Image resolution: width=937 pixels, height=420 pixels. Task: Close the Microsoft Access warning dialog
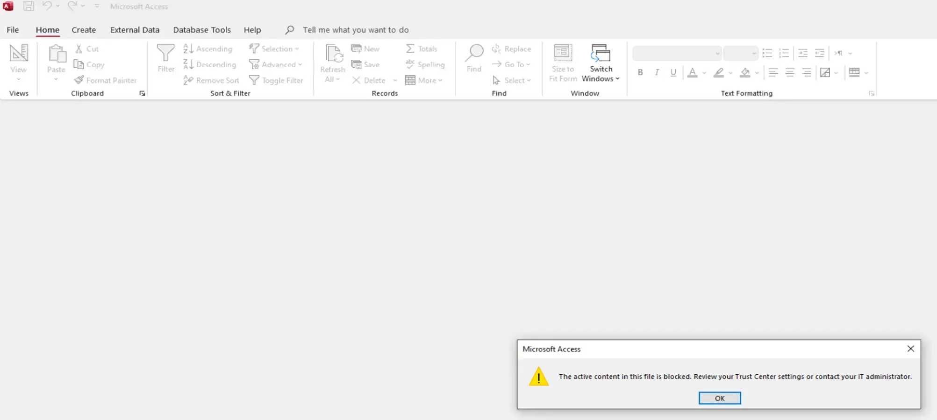(911, 349)
